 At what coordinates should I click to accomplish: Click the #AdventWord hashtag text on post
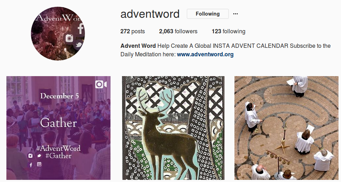click(x=58, y=148)
